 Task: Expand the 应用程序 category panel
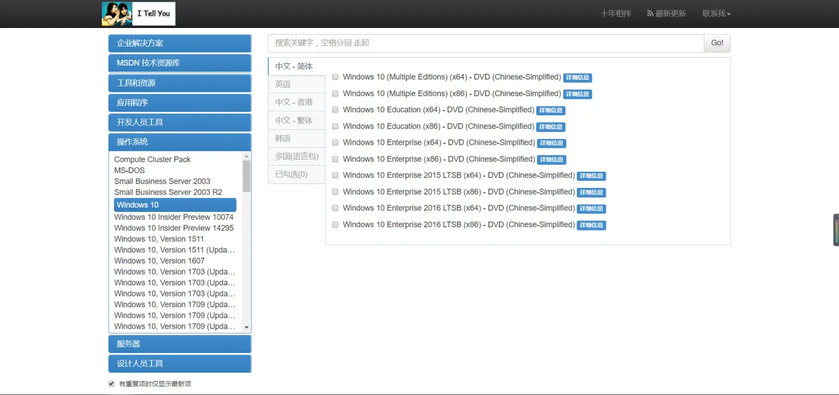pyautogui.click(x=180, y=102)
